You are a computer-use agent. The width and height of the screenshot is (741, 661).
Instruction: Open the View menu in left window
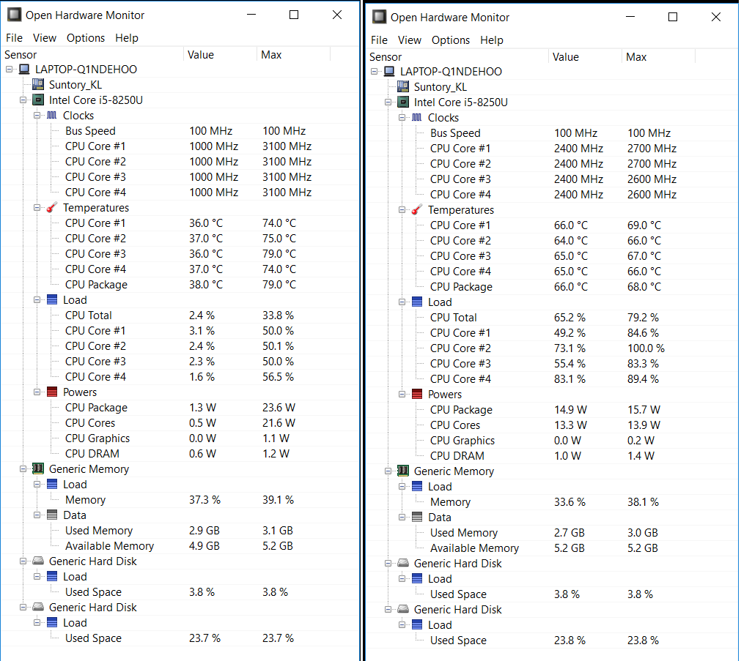(x=45, y=38)
